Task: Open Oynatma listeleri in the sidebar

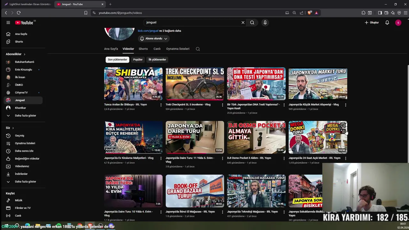Action: 23,143
